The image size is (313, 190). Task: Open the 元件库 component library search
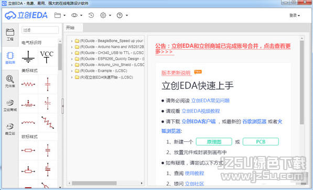[x=10, y=81]
